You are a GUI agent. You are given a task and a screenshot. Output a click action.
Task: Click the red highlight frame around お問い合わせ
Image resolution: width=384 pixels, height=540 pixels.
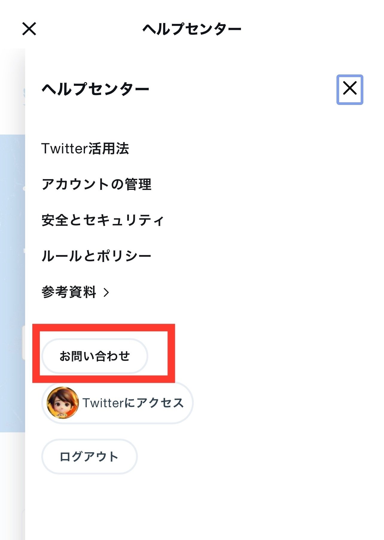pyautogui.click(x=103, y=328)
